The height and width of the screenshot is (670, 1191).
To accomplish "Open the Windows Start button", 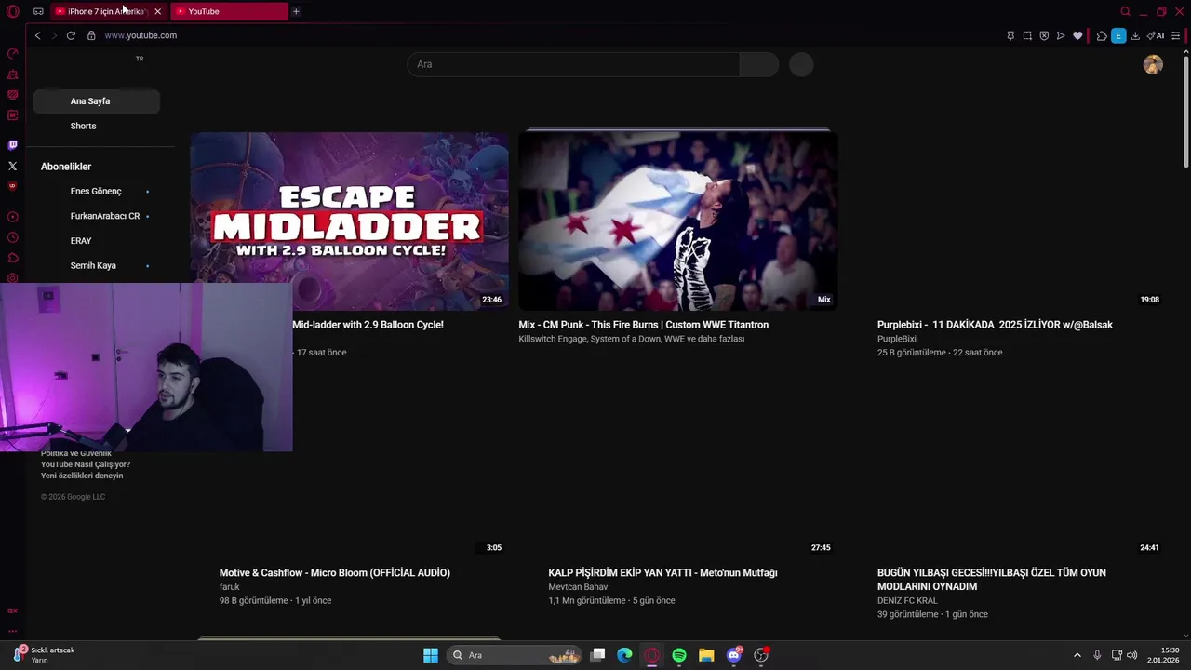I will coord(431,655).
